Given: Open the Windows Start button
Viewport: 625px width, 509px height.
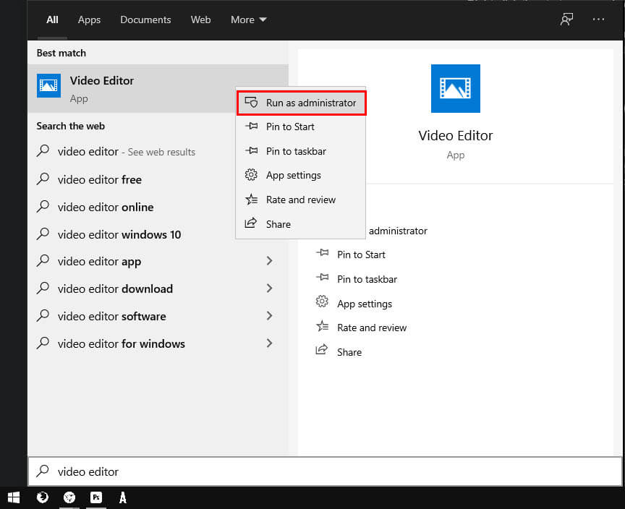Looking at the screenshot, I should pos(14,497).
